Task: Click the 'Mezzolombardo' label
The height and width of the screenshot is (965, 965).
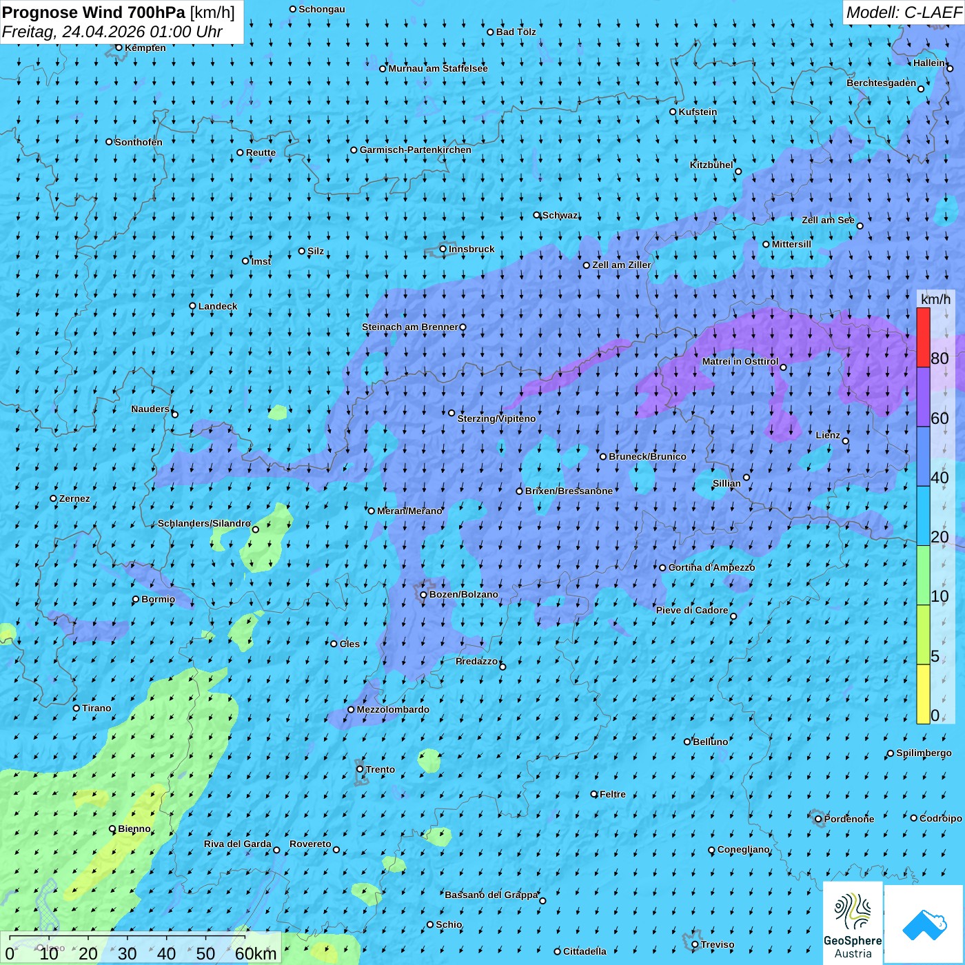Action: click(393, 709)
